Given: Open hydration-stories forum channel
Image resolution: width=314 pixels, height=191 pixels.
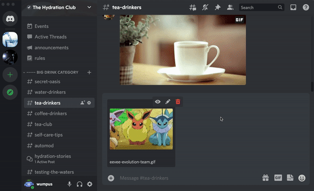Looking at the screenshot, I should tap(59, 159).
